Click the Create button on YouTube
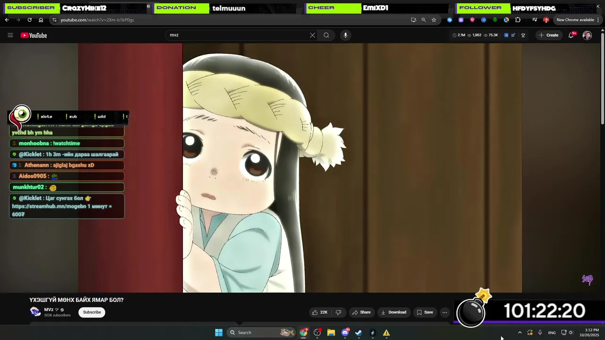Image resolution: width=605 pixels, height=340 pixels. click(x=549, y=35)
